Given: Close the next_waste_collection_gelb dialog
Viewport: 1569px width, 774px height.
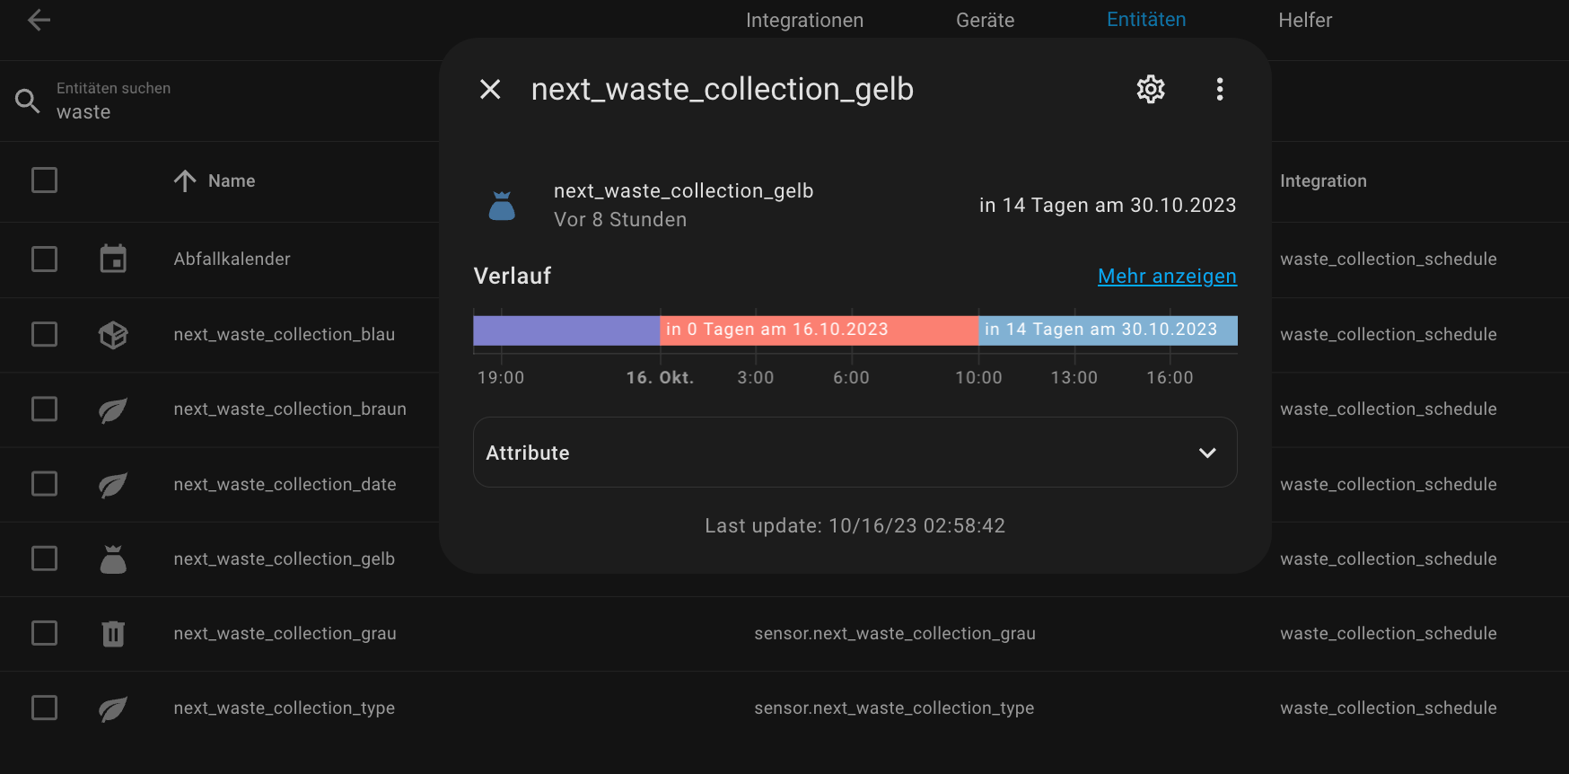Looking at the screenshot, I should coord(490,89).
